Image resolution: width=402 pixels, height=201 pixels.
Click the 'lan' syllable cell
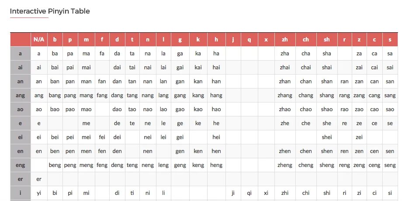click(163, 82)
